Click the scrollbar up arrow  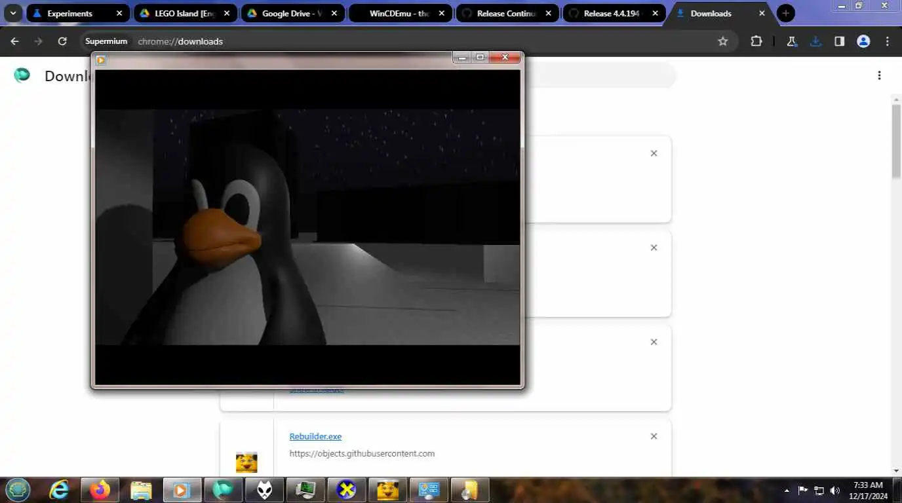(896, 99)
